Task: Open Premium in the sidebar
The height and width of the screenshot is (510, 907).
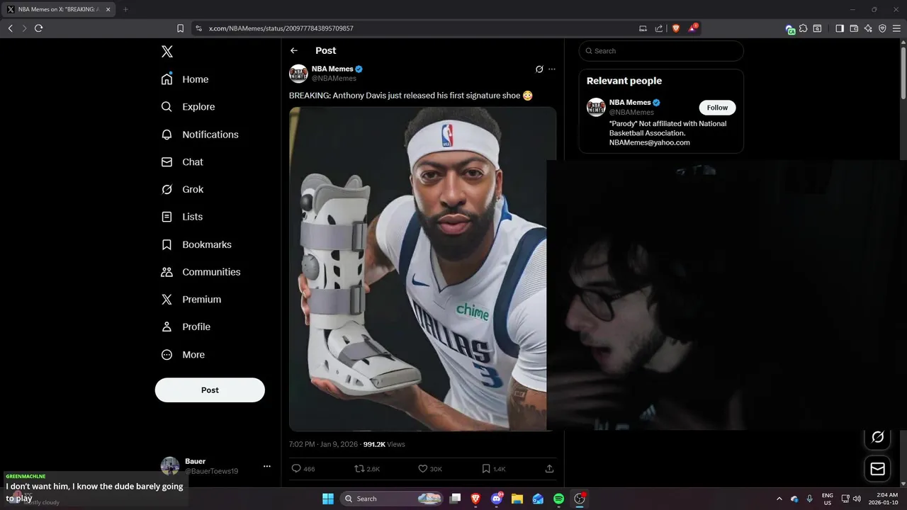Action: pyautogui.click(x=191, y=300)
